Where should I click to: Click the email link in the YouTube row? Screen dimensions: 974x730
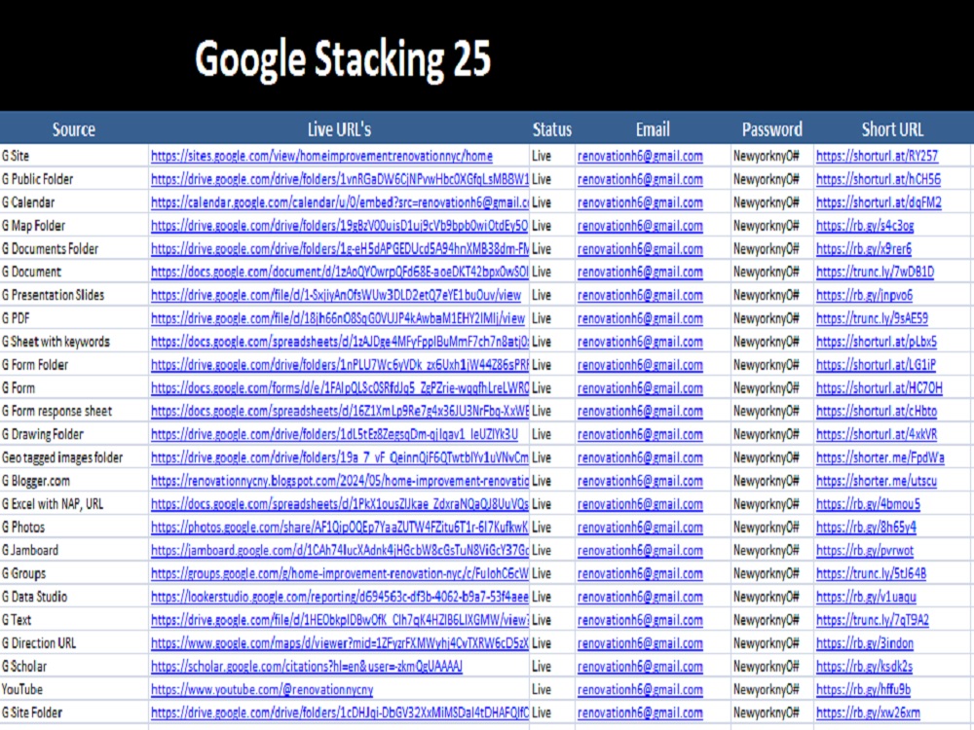pos(641,689)
